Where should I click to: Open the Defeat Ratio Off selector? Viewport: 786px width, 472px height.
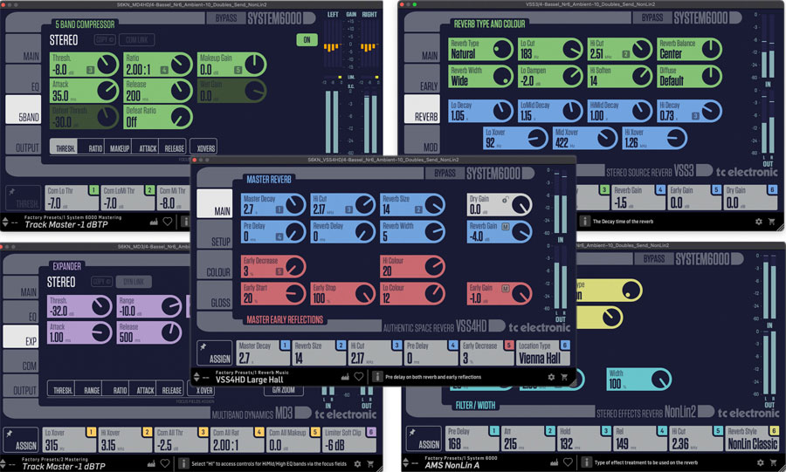[x=158, y=117]
